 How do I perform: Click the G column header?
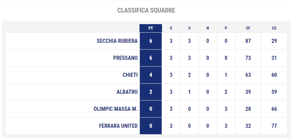click(x=171, y=28)
